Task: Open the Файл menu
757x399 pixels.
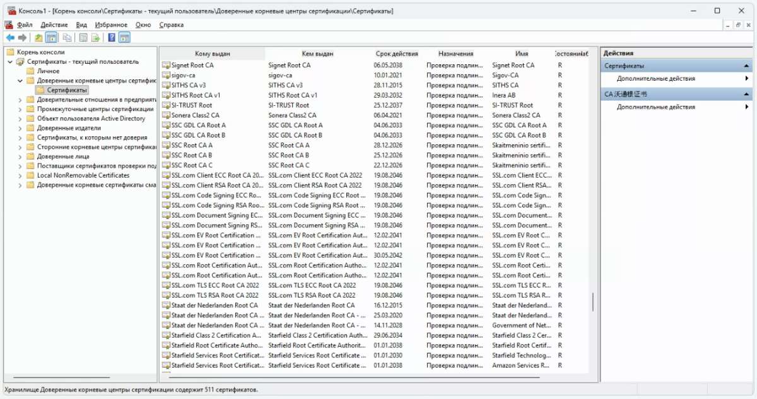Action: pyautogui.click(x=25, y=25)
